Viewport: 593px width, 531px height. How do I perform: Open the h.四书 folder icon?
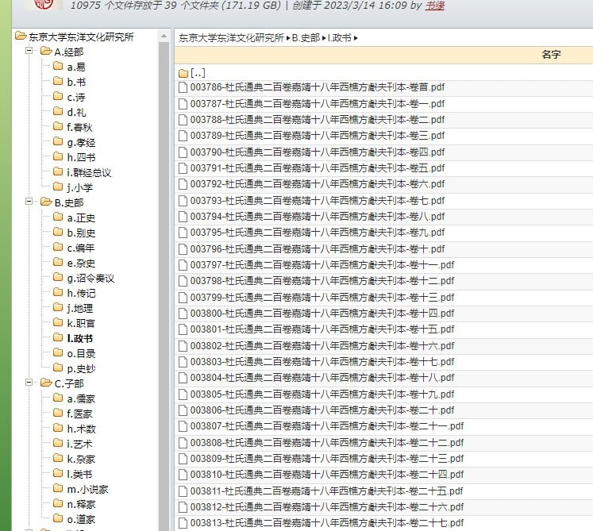[x=58, y=156]
